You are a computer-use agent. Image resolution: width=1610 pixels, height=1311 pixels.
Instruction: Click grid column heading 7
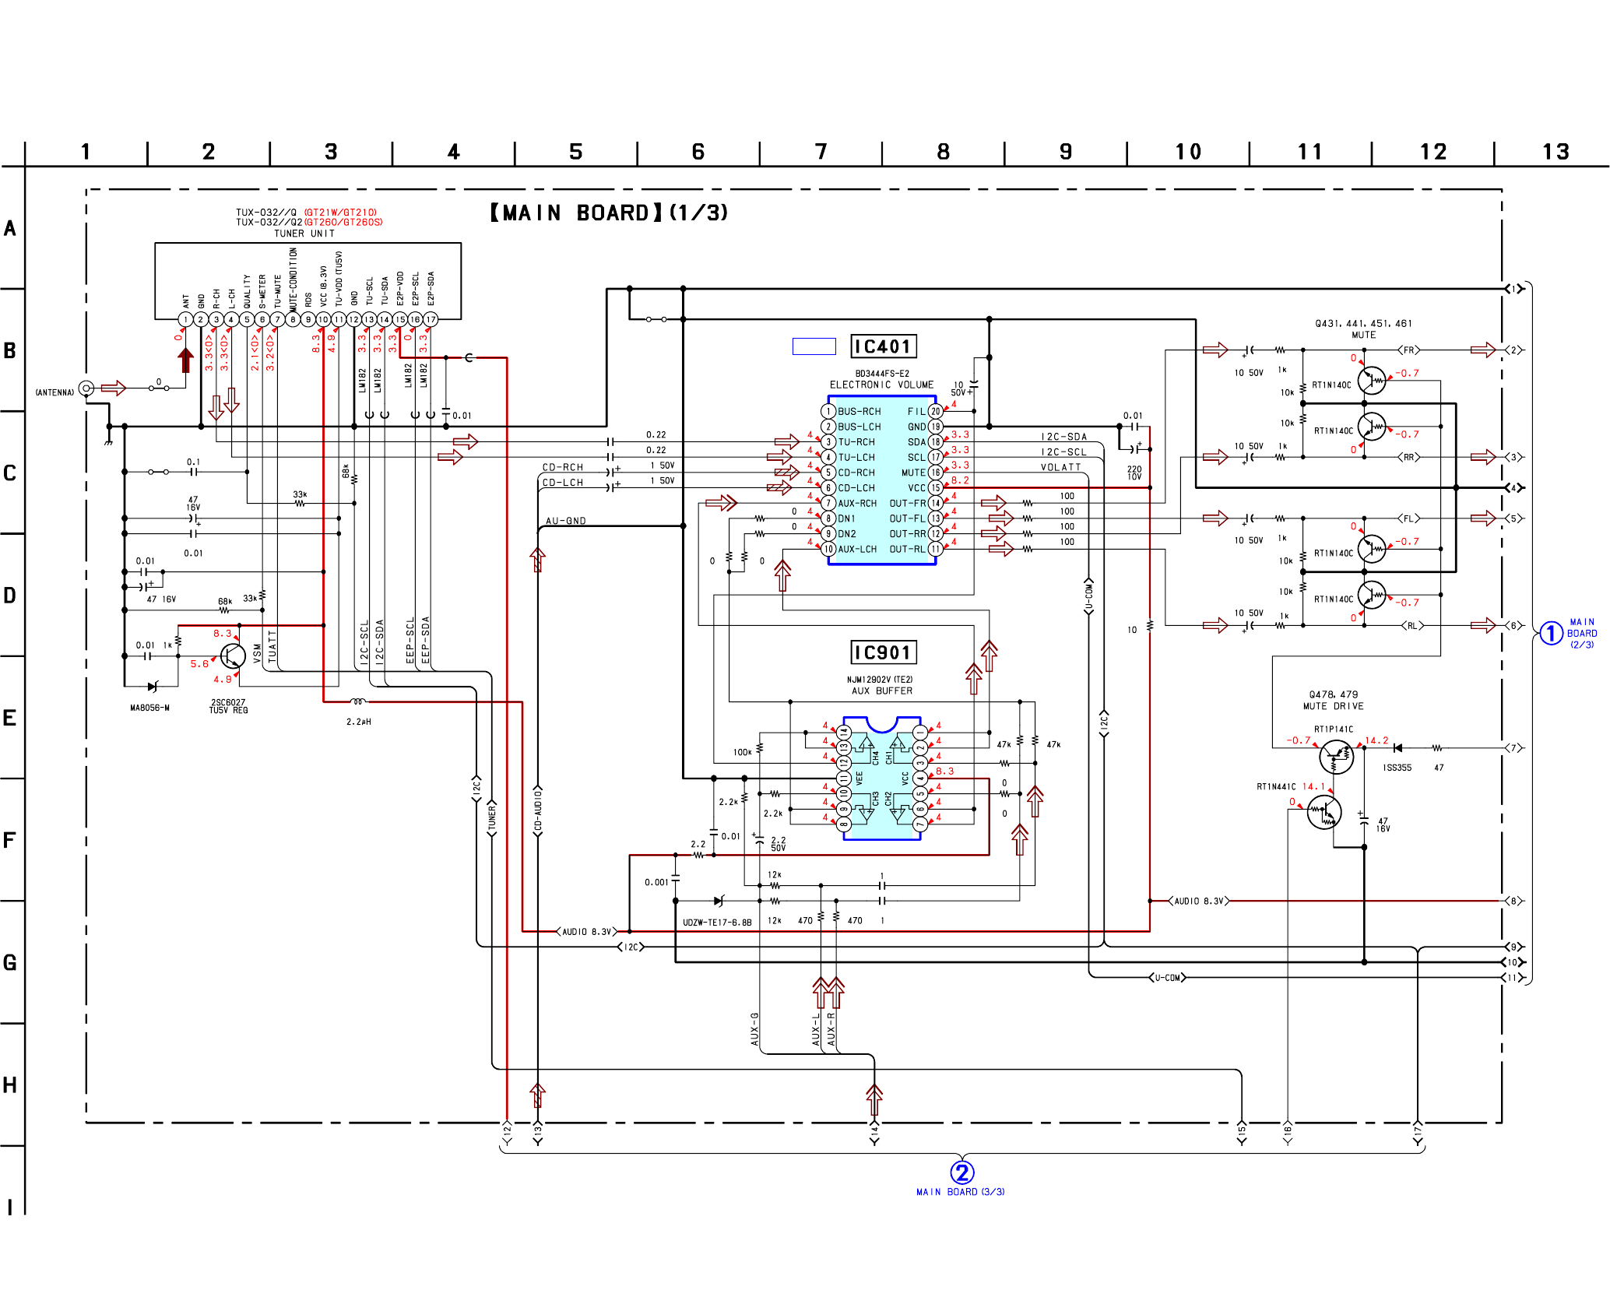click(821, 152)
